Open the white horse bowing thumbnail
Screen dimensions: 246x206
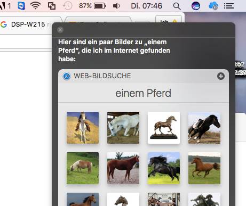(x=123, y=128)
